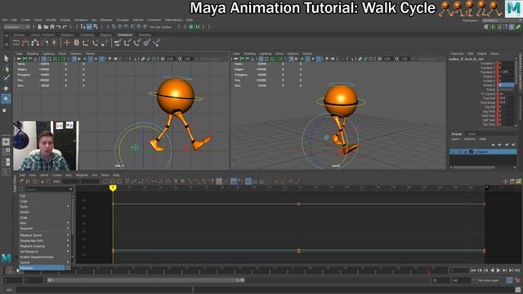Screen dimensions: 523x294
Task: Choose Copy from the context menu
Action: 24,202
